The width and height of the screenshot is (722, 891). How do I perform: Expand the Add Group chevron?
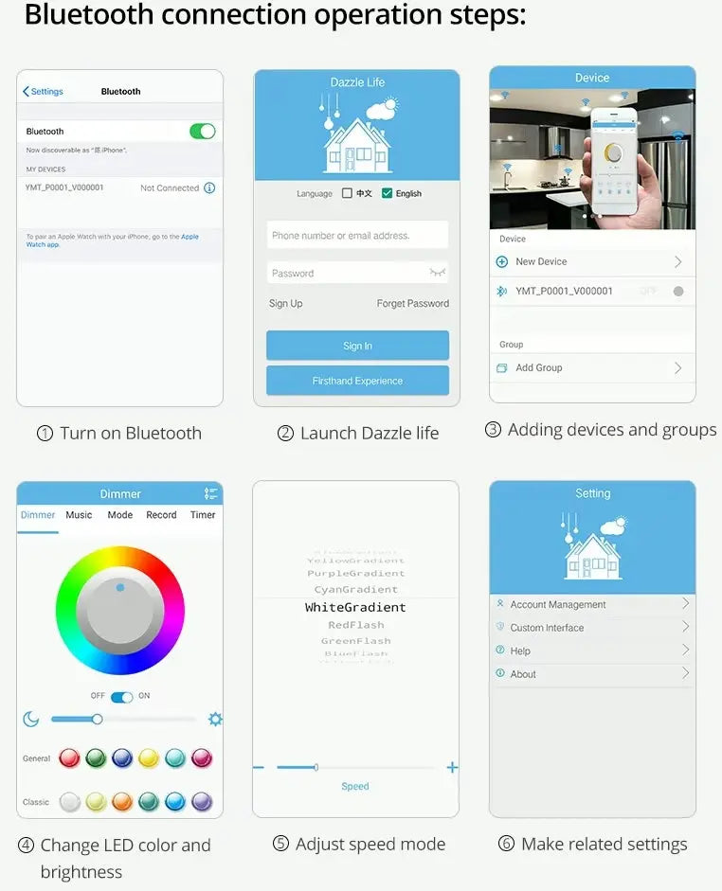click(677, 367)
